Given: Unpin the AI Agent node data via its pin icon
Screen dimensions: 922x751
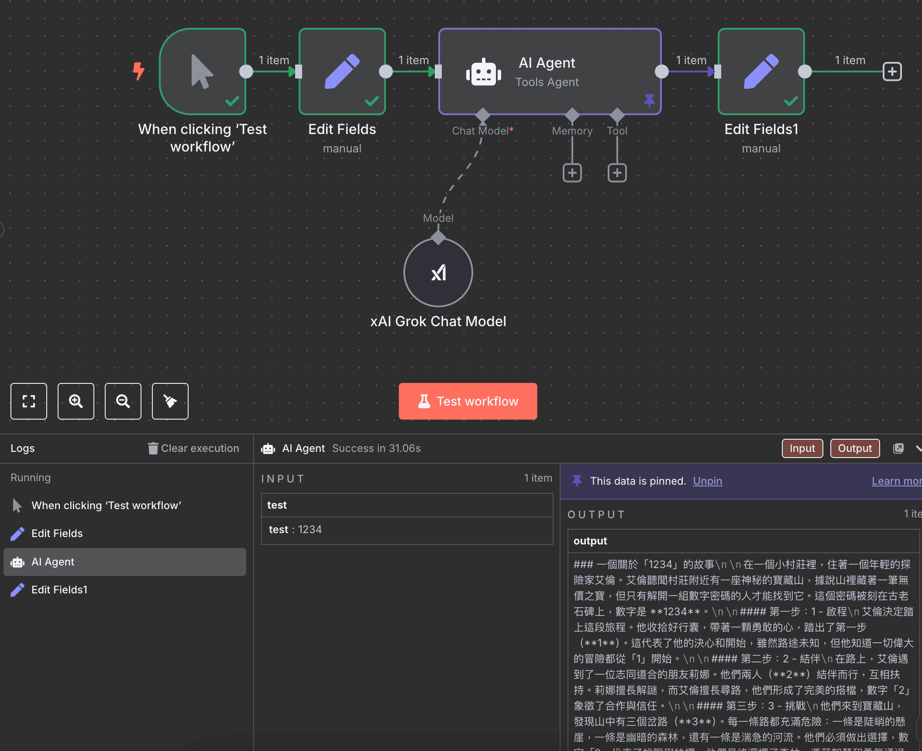Looking at the screenshot, I should coord(650,100).
